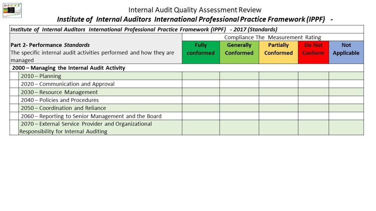Mark Generally Conformed cell for 2060 Reporting row
This screenshot has width=376, height=211.
coord(239,116)
